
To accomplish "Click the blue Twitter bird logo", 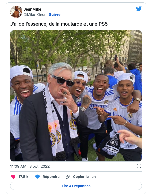I will (139, 9).
